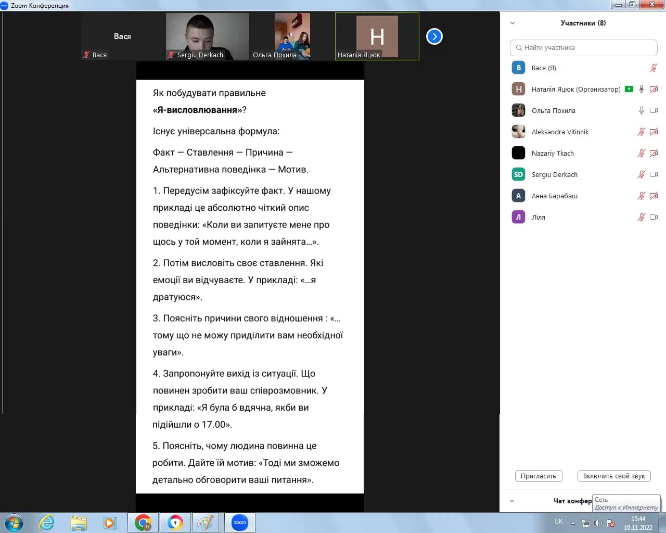Show hidden system tray icons arrow
Screen dimensions: 666x533
(573, 523)
